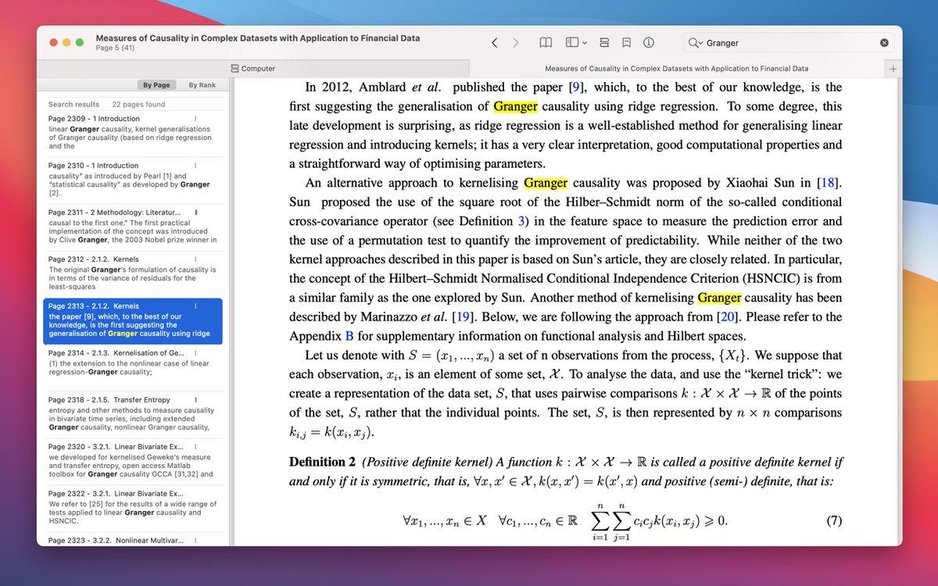The image size is (938, 586).
Task: Open result Page 2311 - 2 Methodology
Action: 133,226
